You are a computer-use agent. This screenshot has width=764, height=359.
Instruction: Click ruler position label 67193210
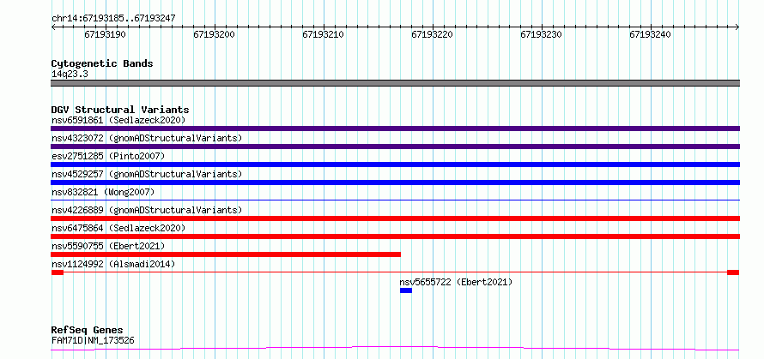pyautogui.click(x=323, y=34)
